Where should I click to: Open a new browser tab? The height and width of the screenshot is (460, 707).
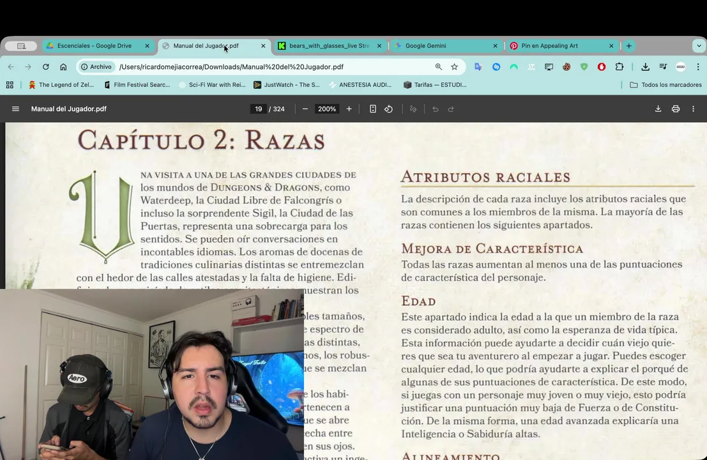(628, 46)
